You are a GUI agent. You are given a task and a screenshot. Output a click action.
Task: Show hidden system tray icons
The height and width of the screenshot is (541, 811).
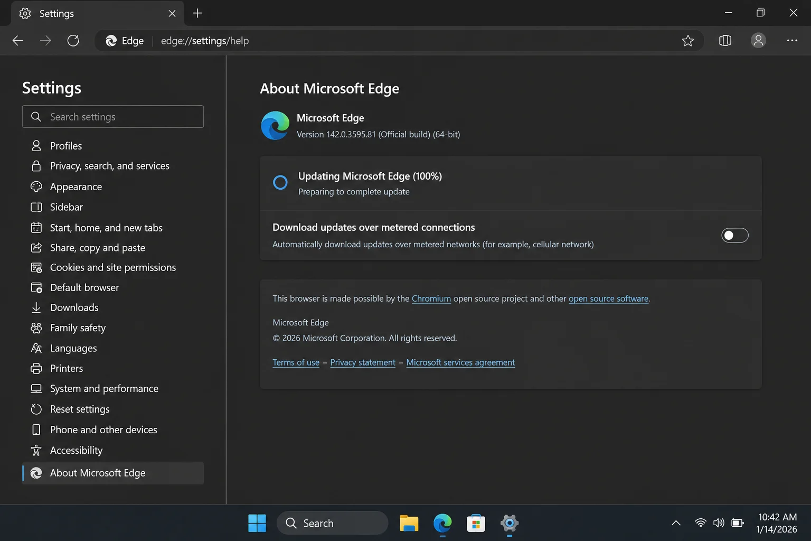tap(676, 523)
